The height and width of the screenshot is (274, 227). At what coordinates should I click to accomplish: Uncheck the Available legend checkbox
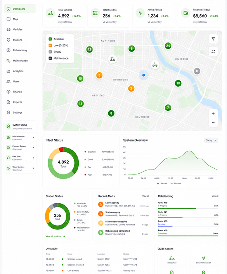[x=50, y=39]
